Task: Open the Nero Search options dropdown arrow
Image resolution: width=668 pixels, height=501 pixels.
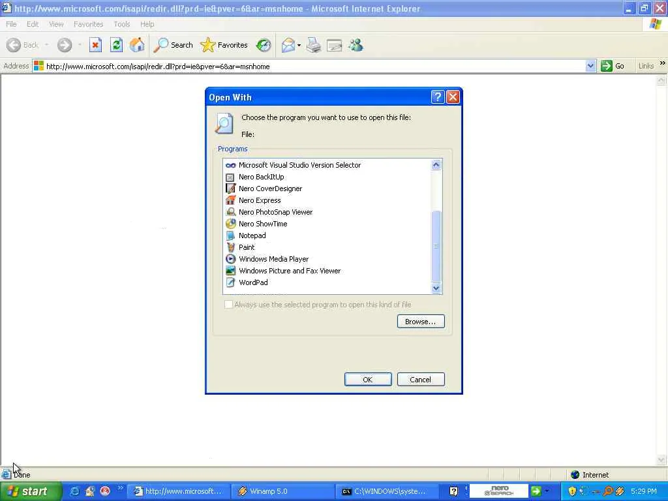Action: pyautogui.click(x=547, y=491)
